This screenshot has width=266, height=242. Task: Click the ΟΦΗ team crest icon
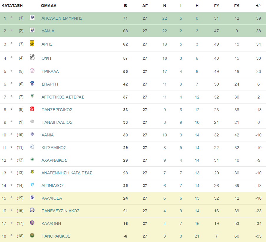click(x=32, y=57)
